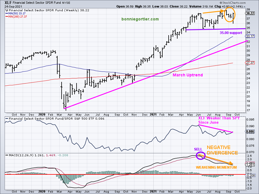Click the 0.086 ratio tag on the right axis
The image size is (259, 194).
point(250,132)
